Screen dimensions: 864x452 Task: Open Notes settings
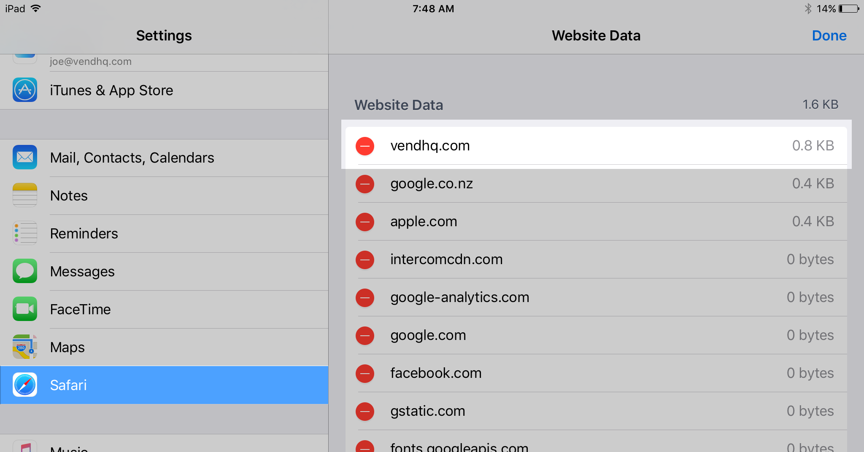point(164,196)
